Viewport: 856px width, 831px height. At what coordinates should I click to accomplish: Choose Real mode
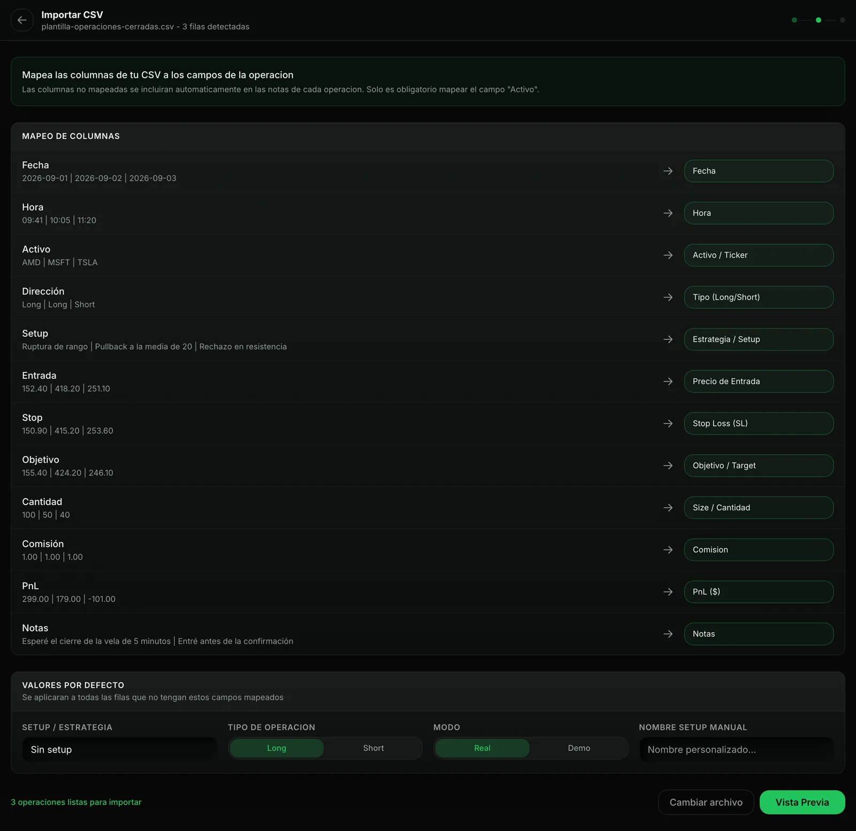[x=482, y=748]
